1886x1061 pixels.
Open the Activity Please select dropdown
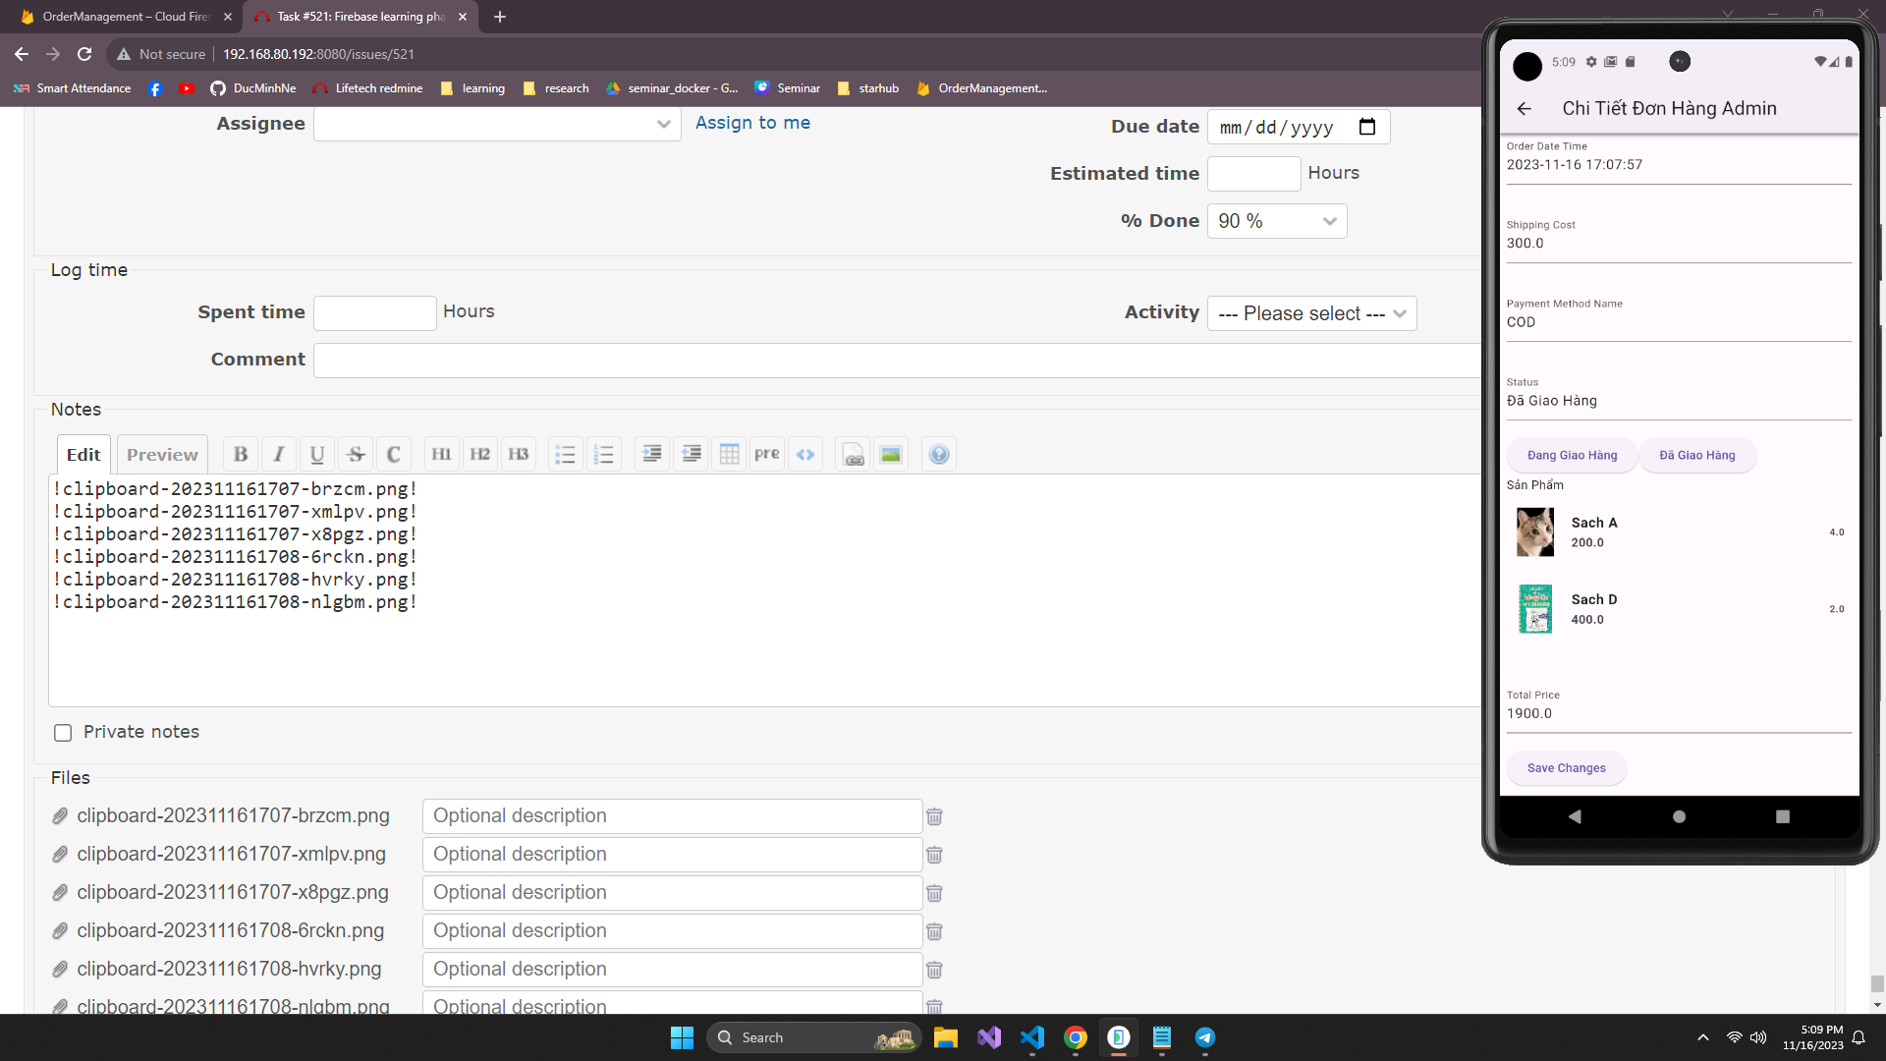pos(1311,313)
